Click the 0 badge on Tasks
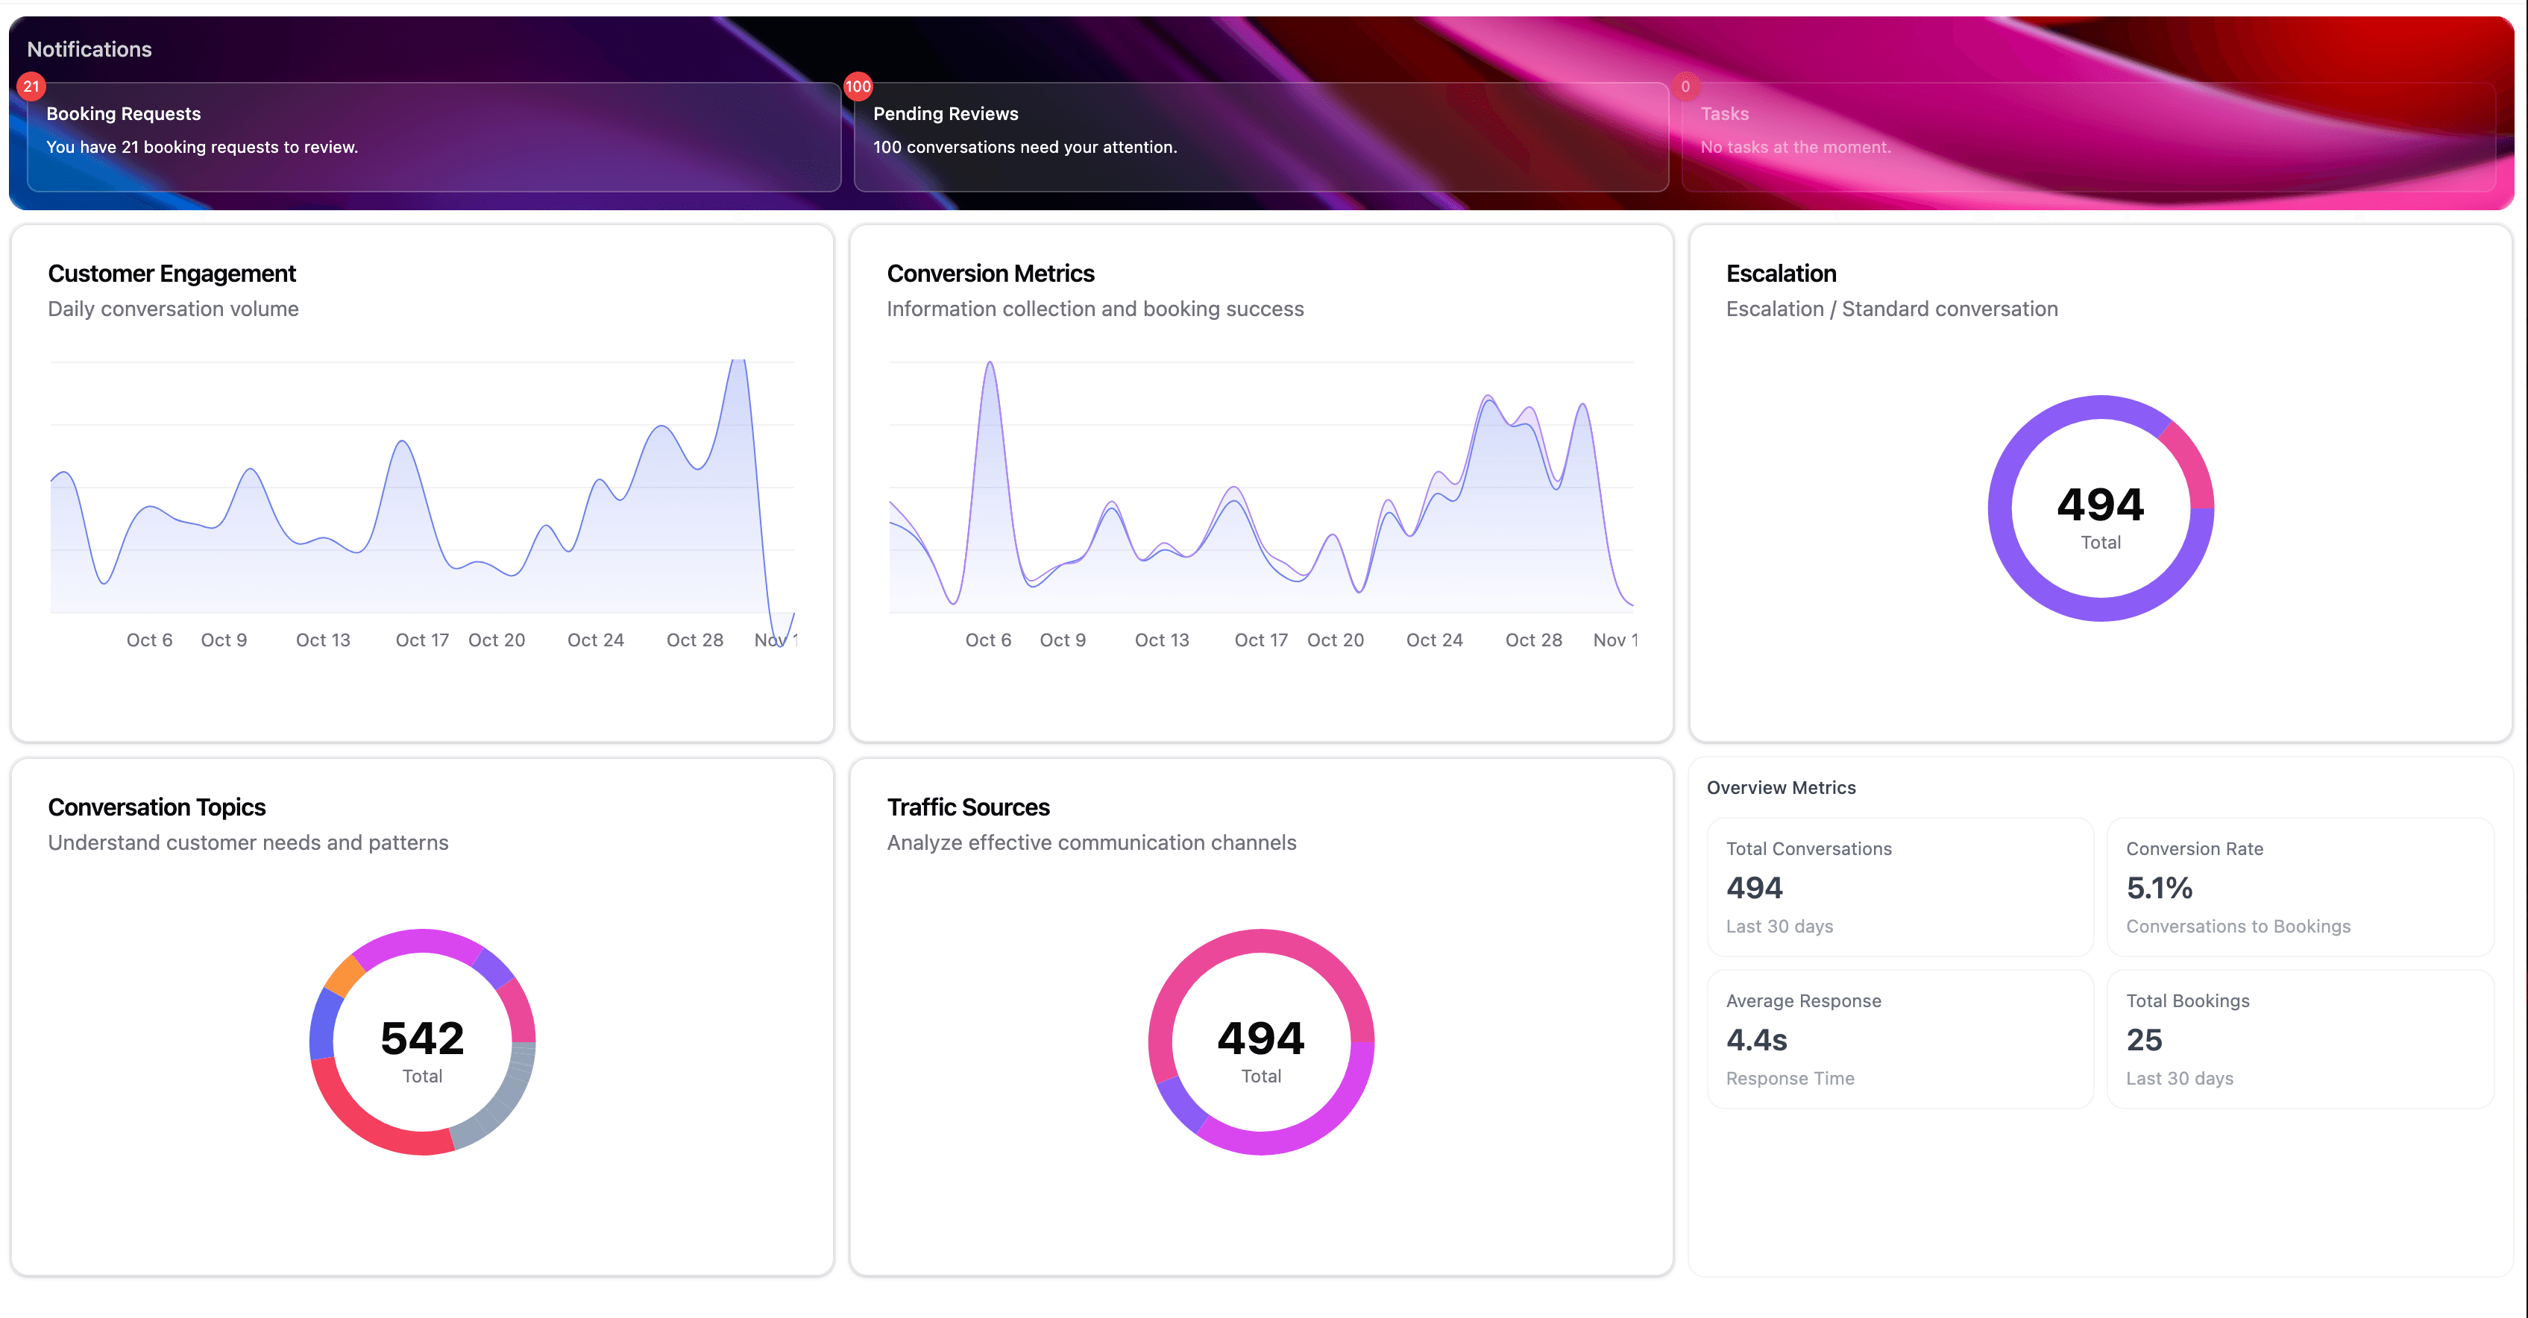 1685,86
